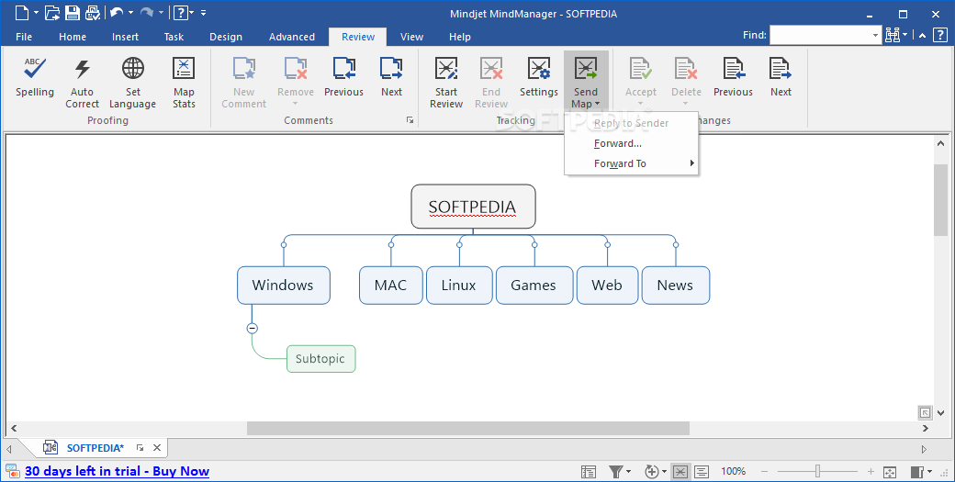
Task: Open task pane dropdown arrow
Action: (929, 472)
